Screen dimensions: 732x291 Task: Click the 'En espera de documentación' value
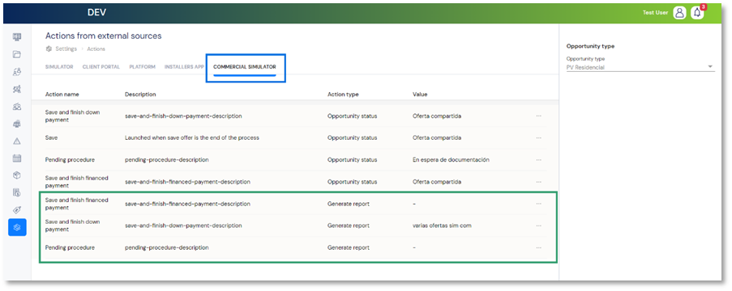pyautogui.click(x=451, y=160)
